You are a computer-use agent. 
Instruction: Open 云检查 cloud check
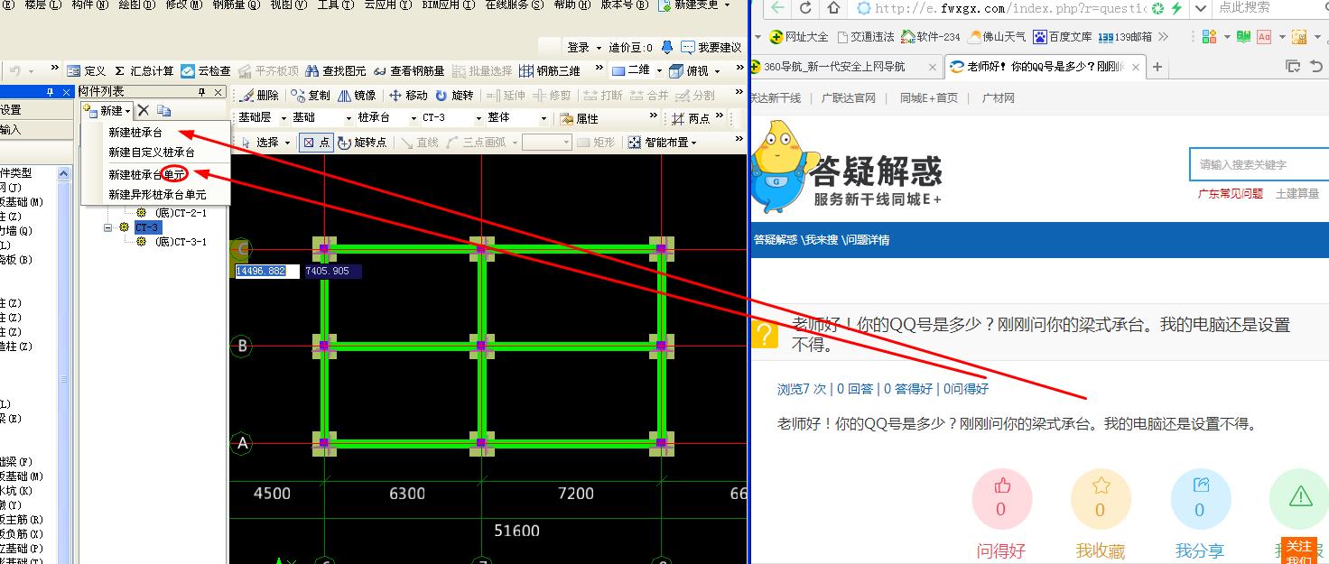pyautogui.click(x=206, y=70)
